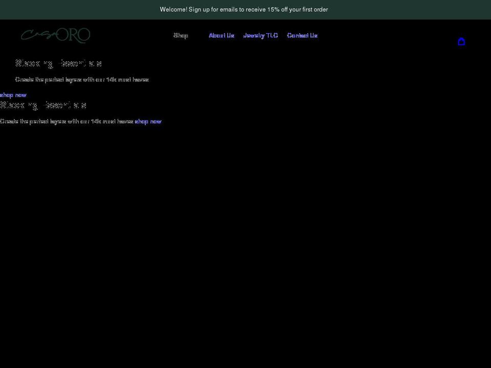This screenshot has width=491, height=368.
Task: Click the 14k must haves description text
Action: (x=82, y=79)
